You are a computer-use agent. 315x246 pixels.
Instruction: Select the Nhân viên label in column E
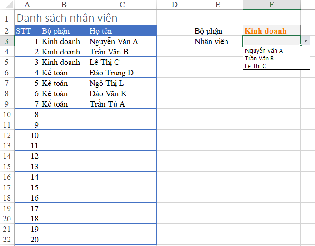click(x=218, y=41)
